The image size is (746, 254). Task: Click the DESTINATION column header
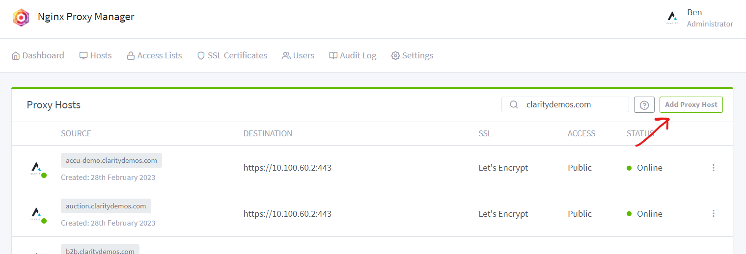[268, 133]
